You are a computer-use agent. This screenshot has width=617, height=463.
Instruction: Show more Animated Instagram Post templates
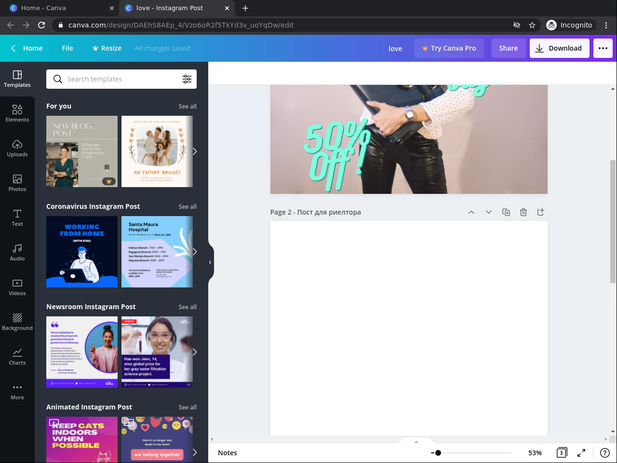tap(195, 452)
